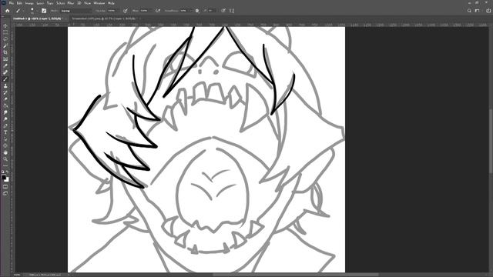
Task: Click the background white color swatch
Action: pos(7,179)
